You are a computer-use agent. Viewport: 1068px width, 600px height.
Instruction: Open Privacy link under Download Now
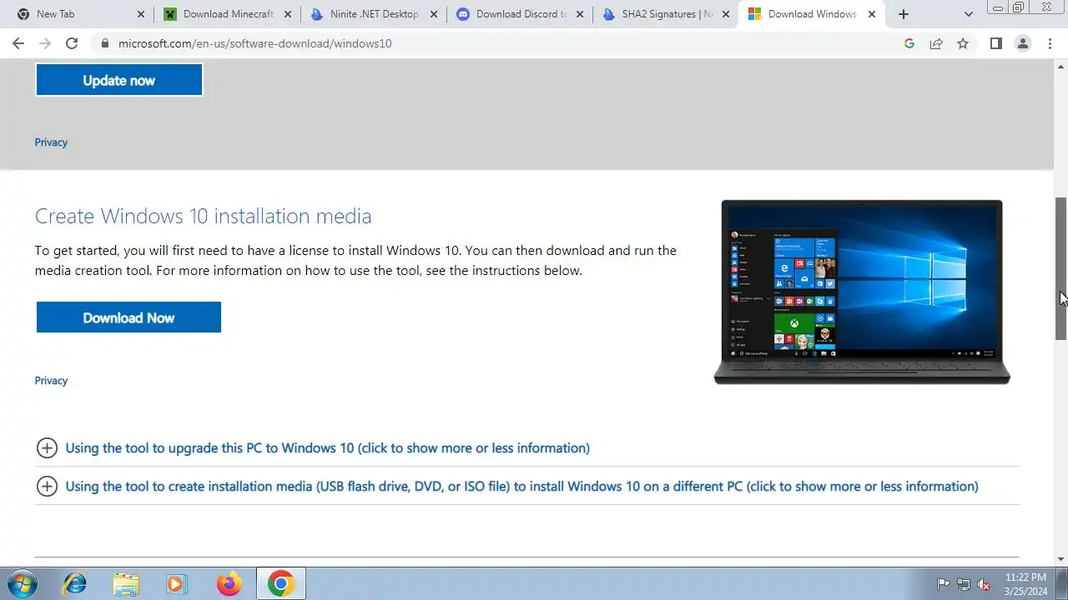[x=51, y=381]
